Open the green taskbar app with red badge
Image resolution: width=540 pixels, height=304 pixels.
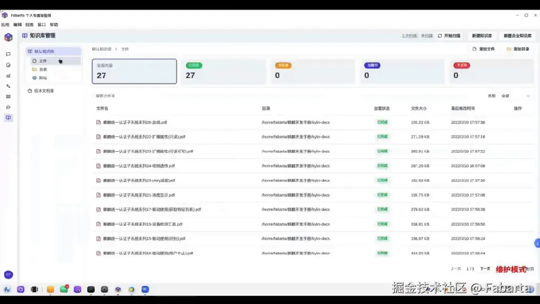pyautogui.click(x=64, y=289)
